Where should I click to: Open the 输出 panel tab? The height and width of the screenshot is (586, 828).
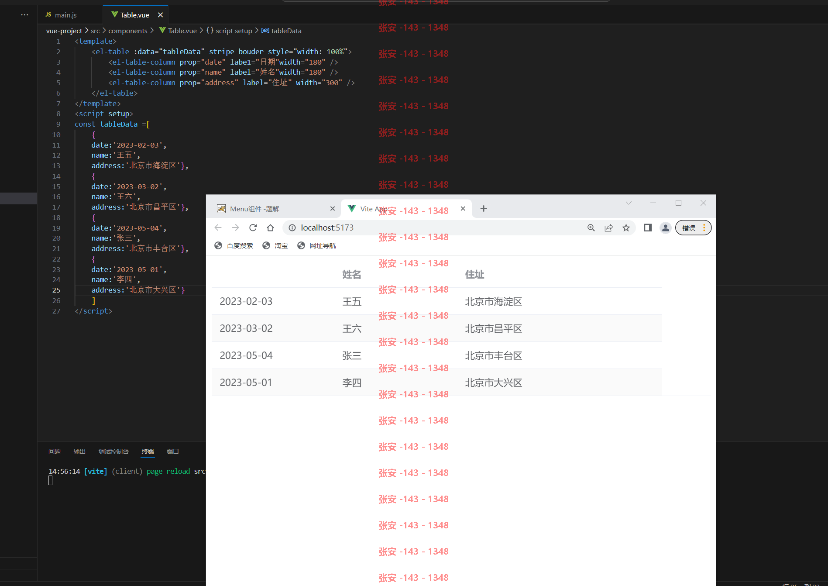[x=79, y=452]
